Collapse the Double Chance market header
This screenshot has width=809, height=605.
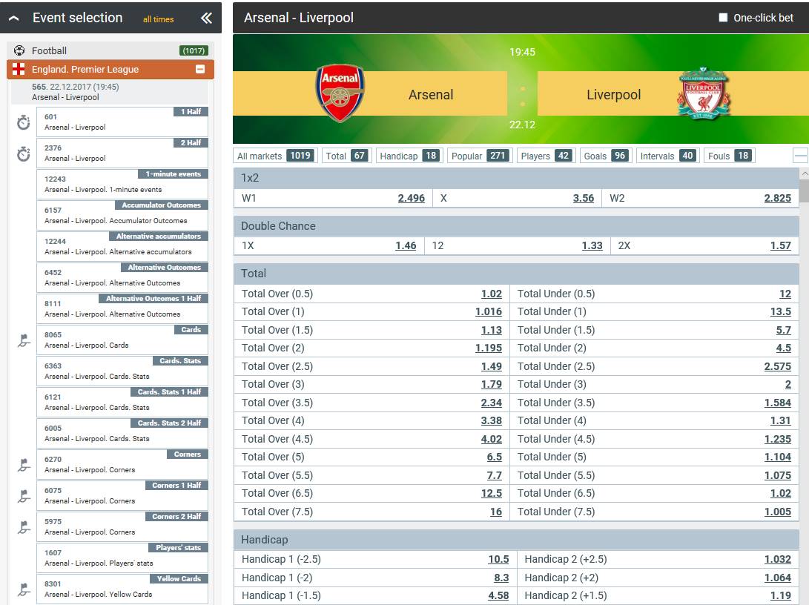516,226
